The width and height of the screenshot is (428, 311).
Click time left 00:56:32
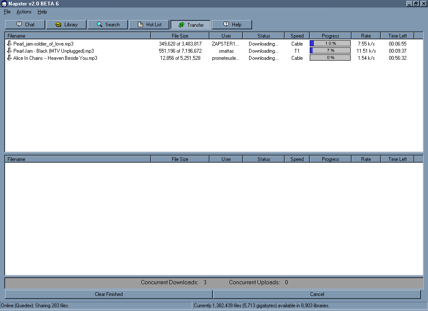397,58
